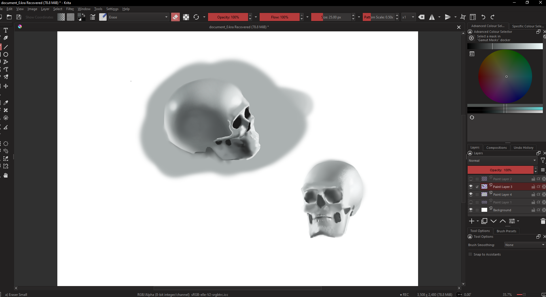Hide Paint Layer 4 visibility eye
The image size is (546, 297).
471,194
